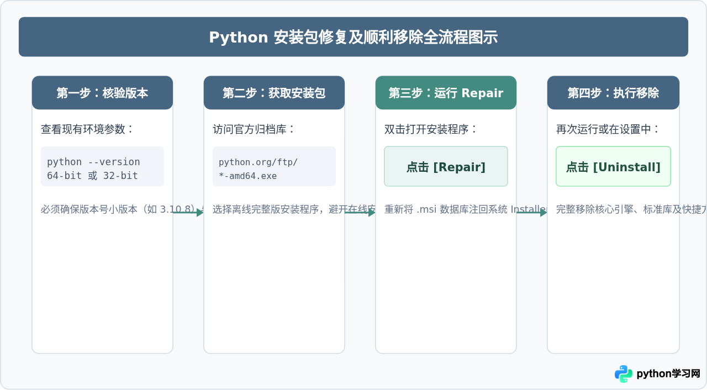Viewport: 707px width, 390px height.
Task: Select the 第三步:运行 Repair header
Action: coord(446,93)
